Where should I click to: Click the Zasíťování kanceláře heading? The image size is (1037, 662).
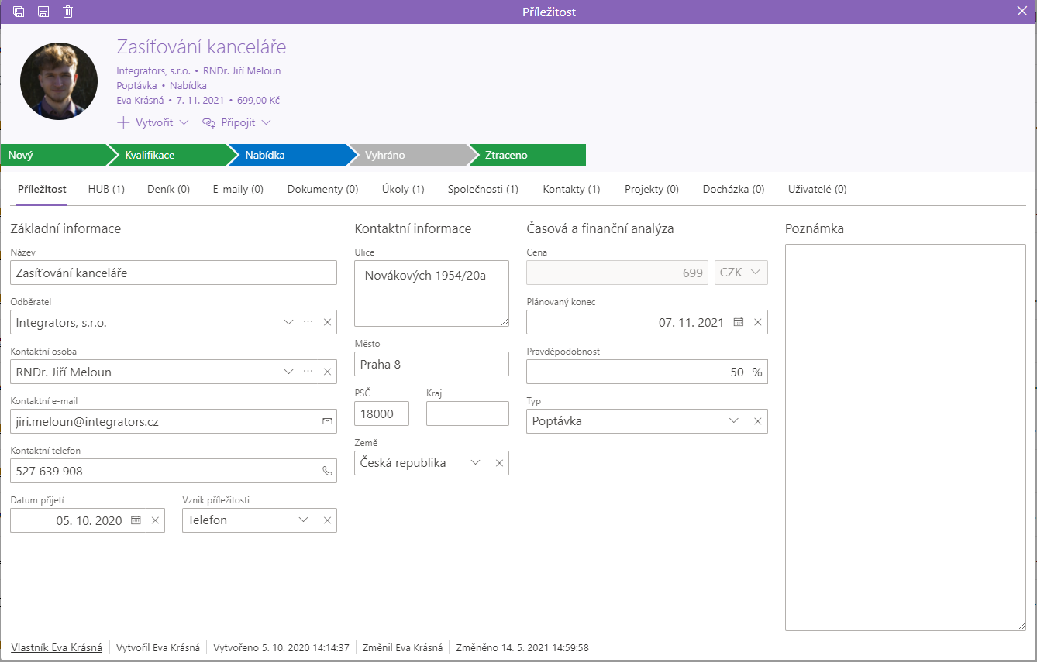(202, 47)
